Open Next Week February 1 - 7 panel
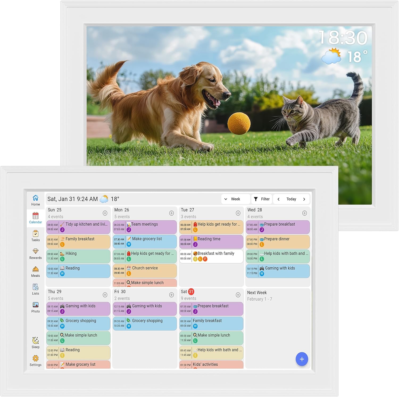Image resolution: width=399 pixels, height=397 pixels. 278,328
